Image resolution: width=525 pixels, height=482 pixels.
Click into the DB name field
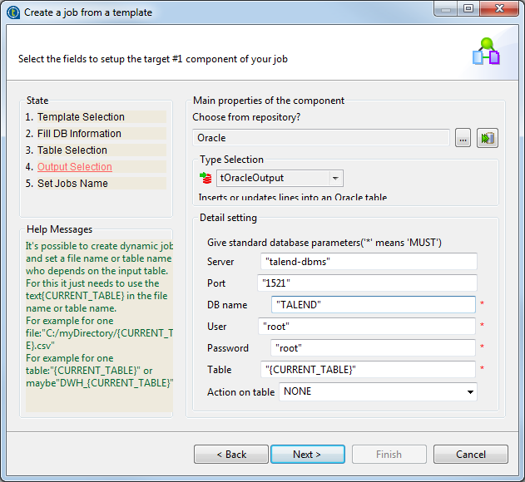click(x=373, y=305)
